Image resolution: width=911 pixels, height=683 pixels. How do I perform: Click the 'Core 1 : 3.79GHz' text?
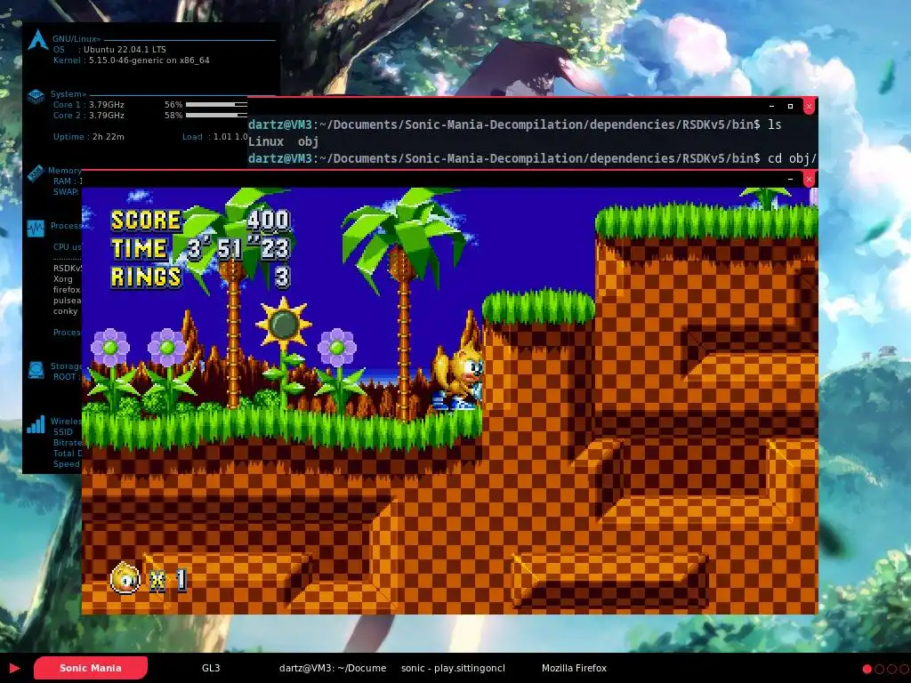[x=88, y=105]
